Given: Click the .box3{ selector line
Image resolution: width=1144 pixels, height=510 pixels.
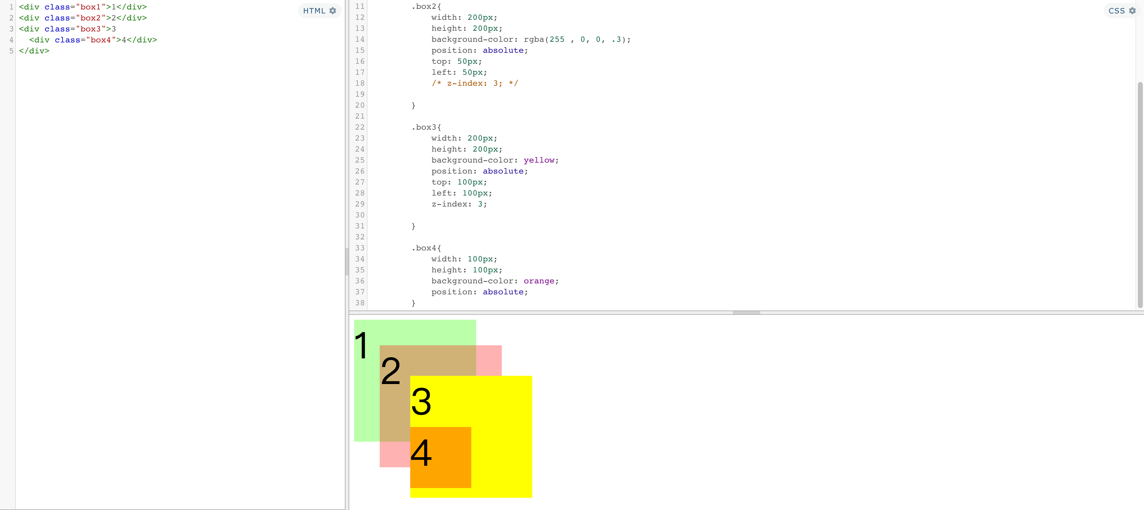Looking at the screenshot, I should click(x=426, y=127).
